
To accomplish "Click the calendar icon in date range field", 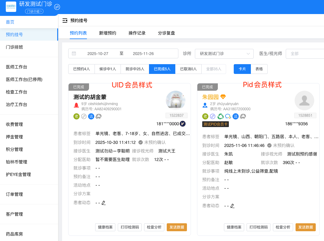I will [74, 53].
